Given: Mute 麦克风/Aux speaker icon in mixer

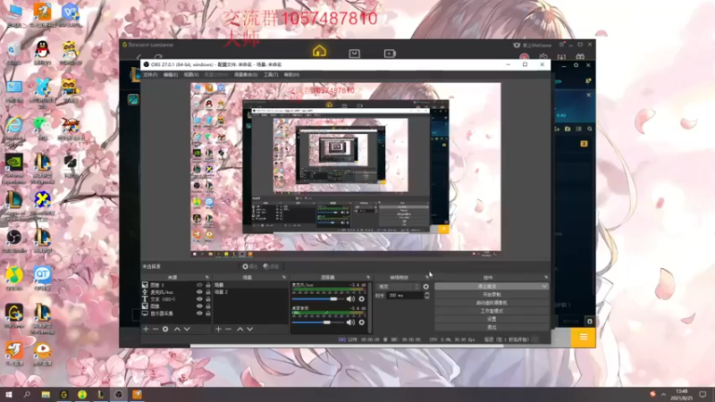Looking at the screenshot, I should [350, 299].
